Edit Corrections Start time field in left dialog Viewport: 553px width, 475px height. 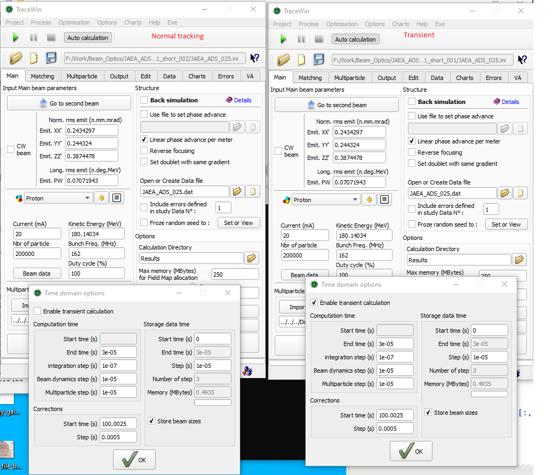[x=118, y=423]
